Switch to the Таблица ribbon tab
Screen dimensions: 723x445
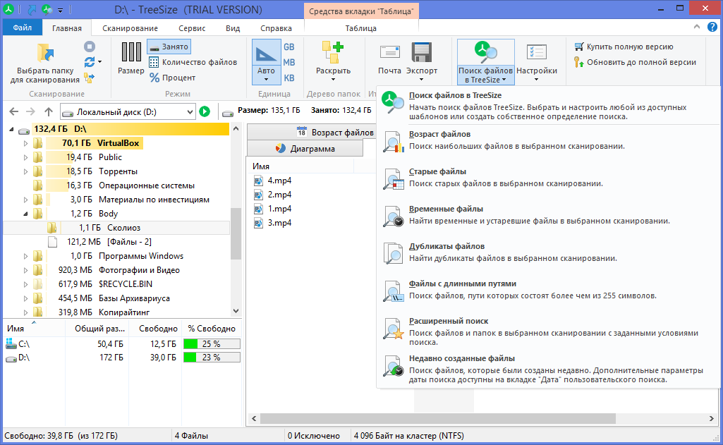361,28
